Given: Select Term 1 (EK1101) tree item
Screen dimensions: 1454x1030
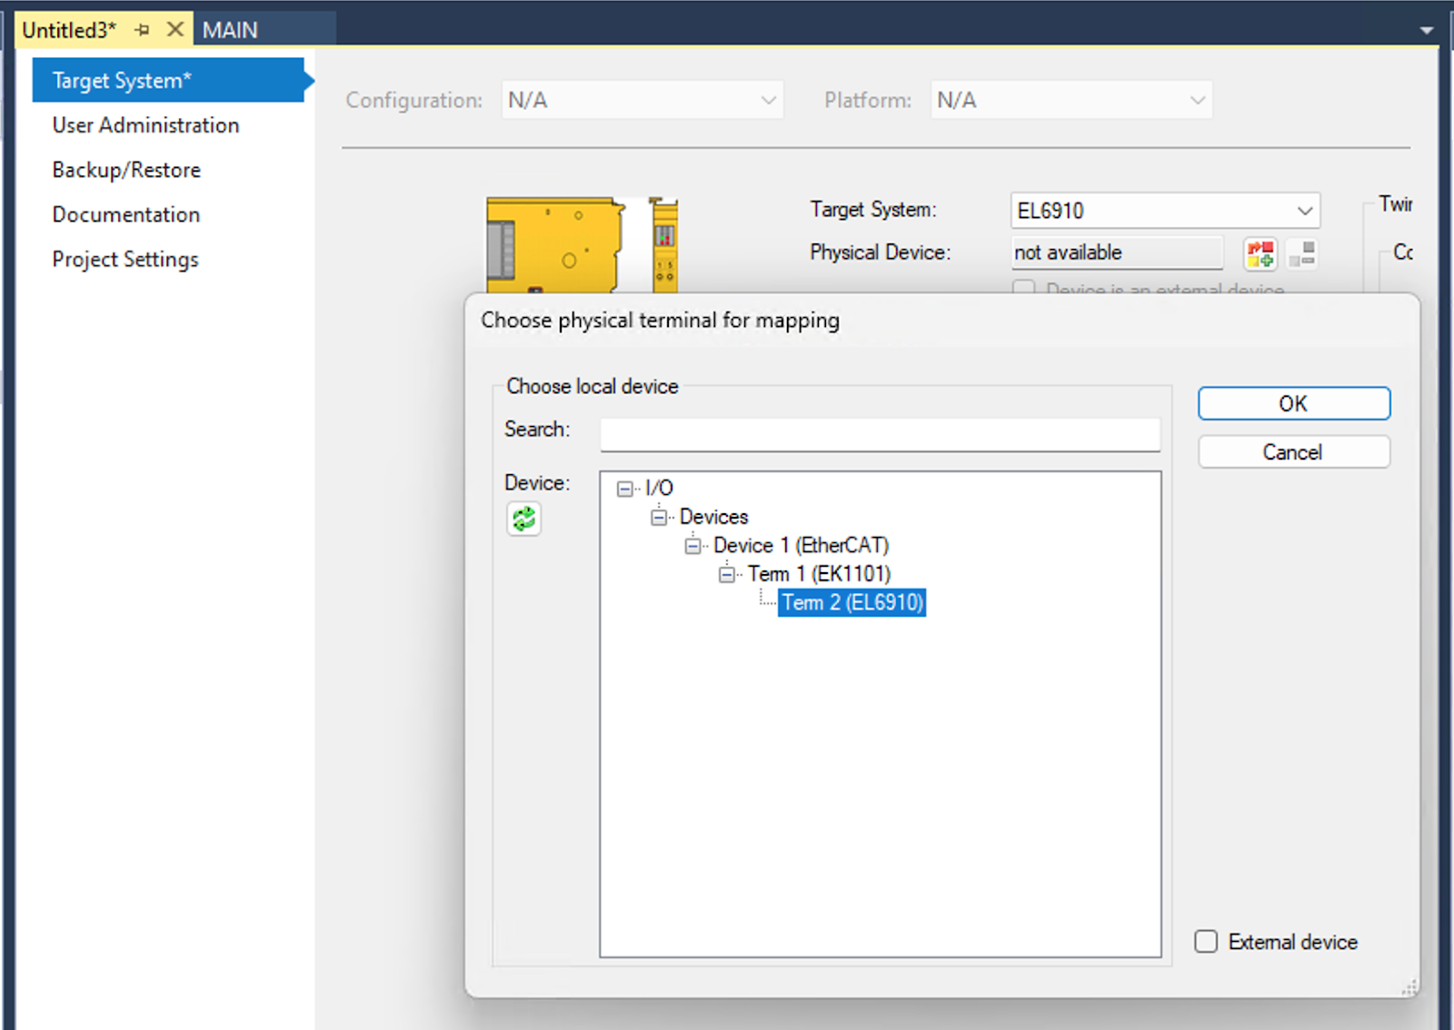Looking at the screenshot, I should click(x=819, y=574).
